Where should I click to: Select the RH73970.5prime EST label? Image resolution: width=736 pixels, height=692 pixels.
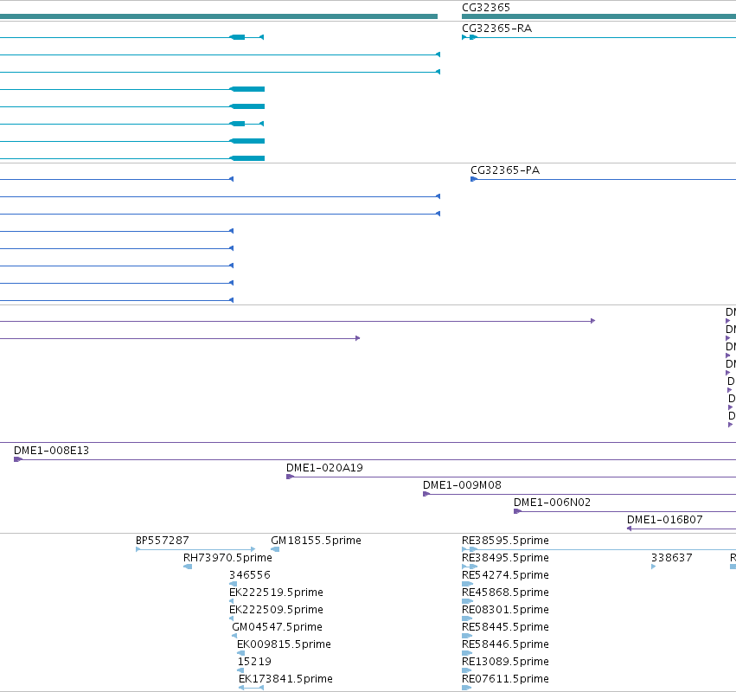[x=227, y=558]
